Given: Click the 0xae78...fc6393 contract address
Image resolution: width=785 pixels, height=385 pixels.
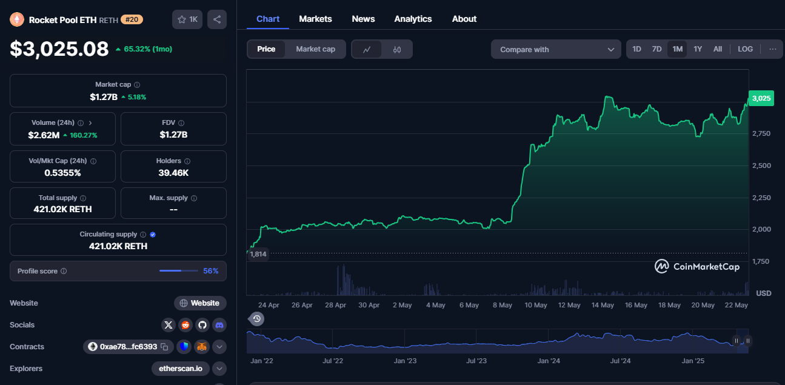Looking at the screenshot, I should point(129,347).
